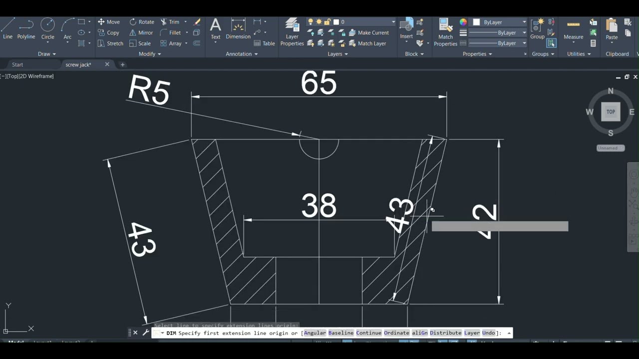Click the object color wheel swatch
This screenshot has height=359, width=639.
click(x=463, y=22)
